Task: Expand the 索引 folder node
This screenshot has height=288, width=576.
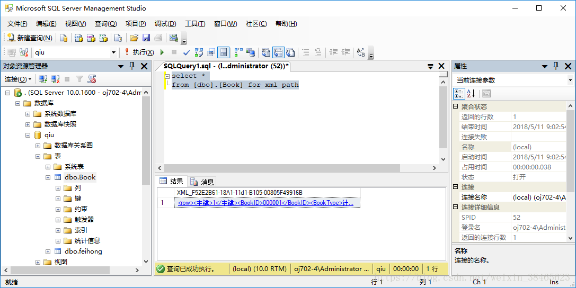Action: point(58,231)
